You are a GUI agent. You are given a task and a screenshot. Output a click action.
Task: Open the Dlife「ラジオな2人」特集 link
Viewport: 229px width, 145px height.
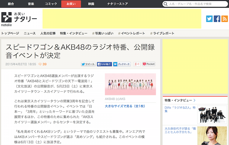coord(180,109)
